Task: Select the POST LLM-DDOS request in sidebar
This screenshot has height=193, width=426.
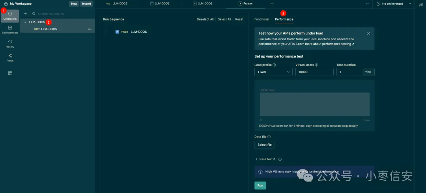Action: click(x=57, y=29)
